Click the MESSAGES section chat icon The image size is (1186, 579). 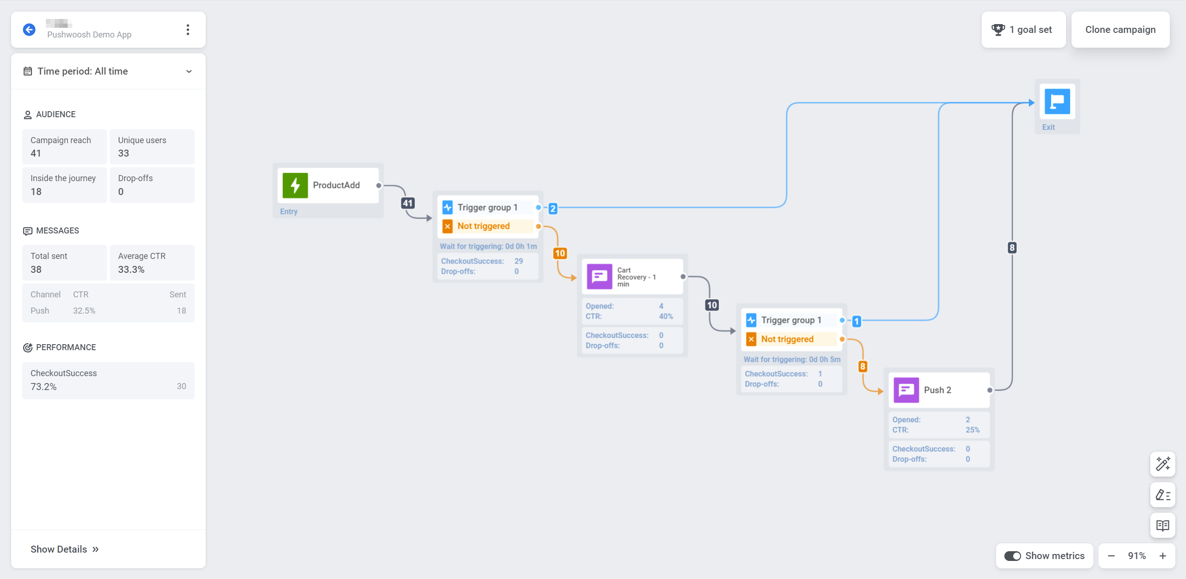point(28,231)
